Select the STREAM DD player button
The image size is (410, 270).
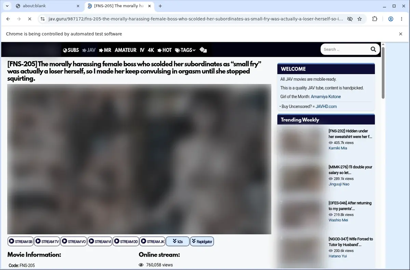(126, 241)
